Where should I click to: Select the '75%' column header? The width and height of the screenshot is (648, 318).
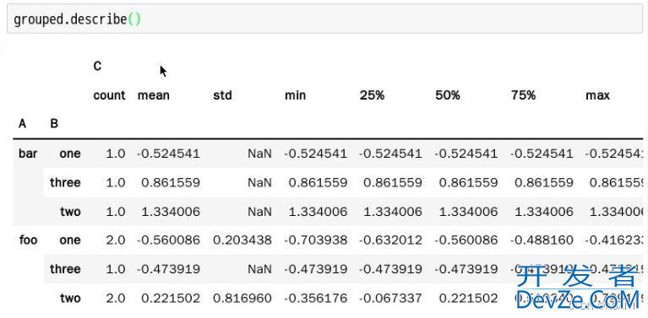point(523,95)
